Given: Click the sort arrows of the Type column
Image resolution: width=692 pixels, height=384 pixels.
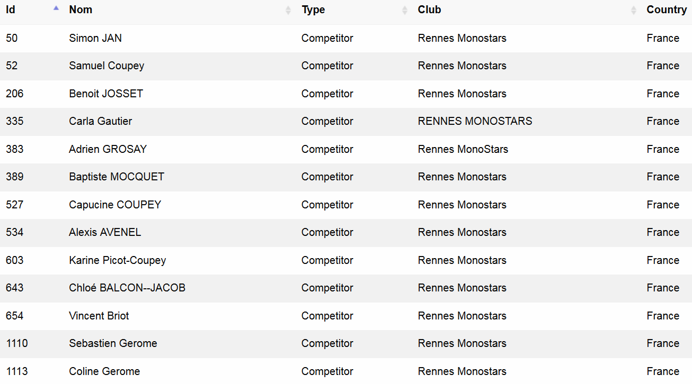Looking at the screenshot, I should pyautogui.click(x=405, y=10).
